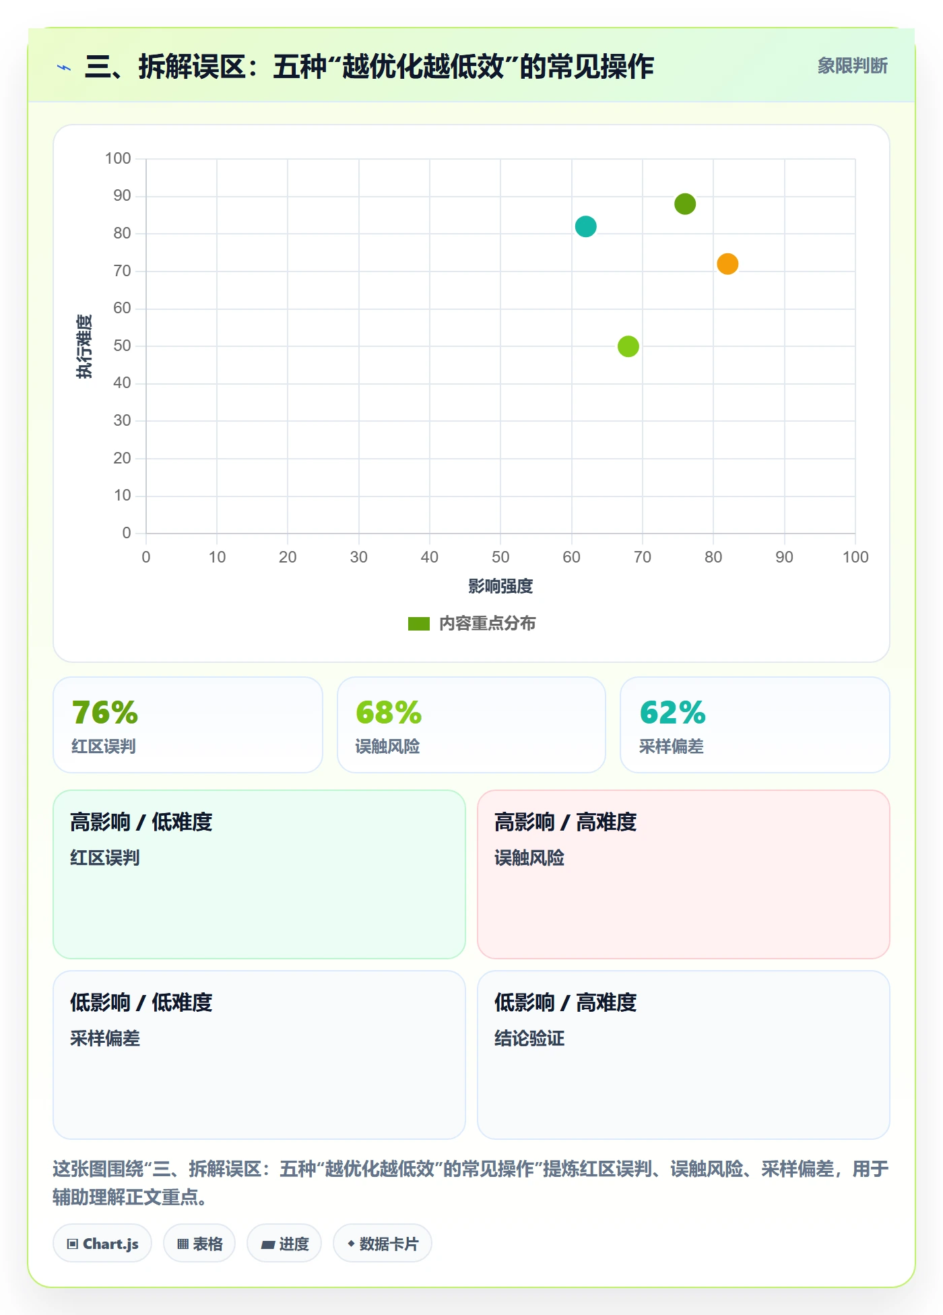Click the 象限判断 label in header

point(852,66)
